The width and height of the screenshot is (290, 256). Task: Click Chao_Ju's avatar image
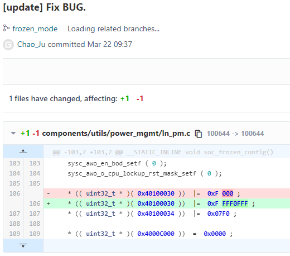coord(8,45)
